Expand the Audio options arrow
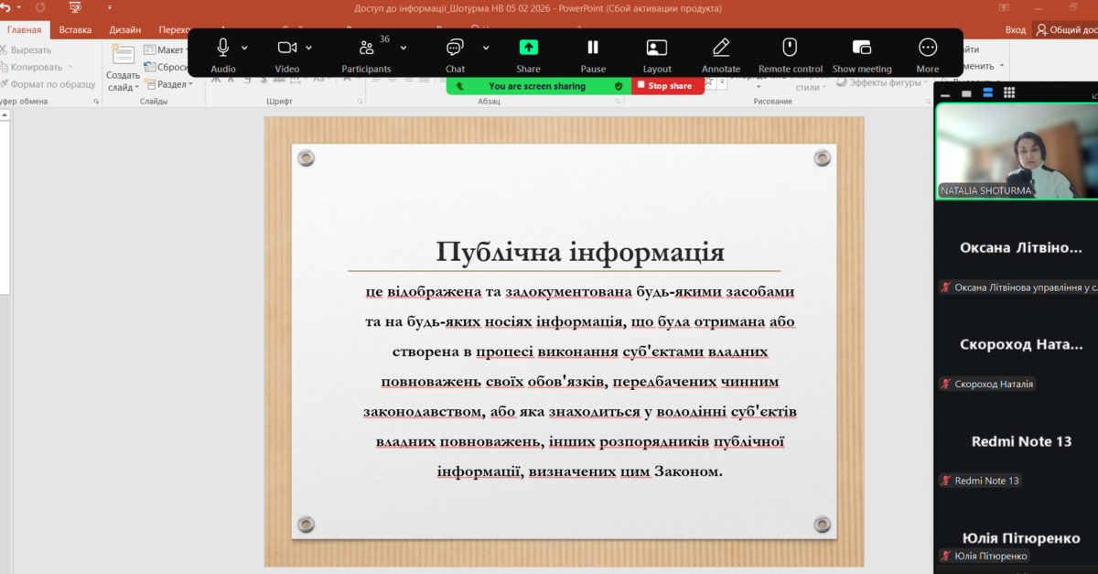The width and height of the screenshot is (1098, 574). tap(244, 48)
